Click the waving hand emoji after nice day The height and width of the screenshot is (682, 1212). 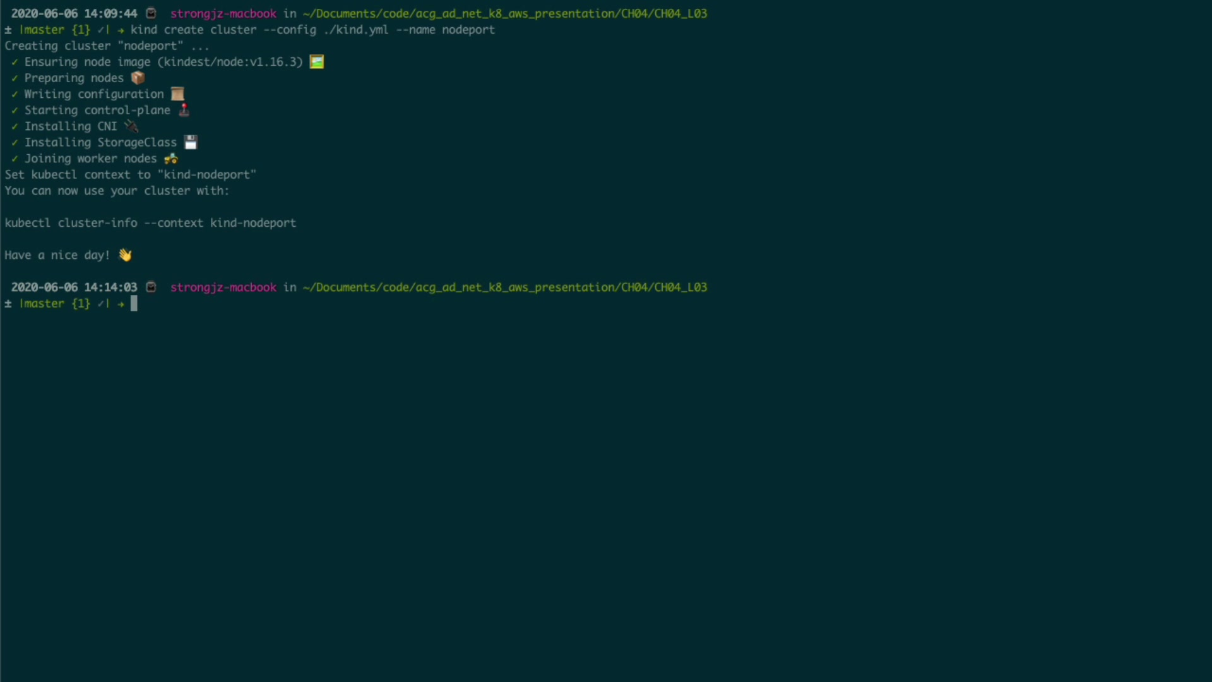click(x=125, y=255)
